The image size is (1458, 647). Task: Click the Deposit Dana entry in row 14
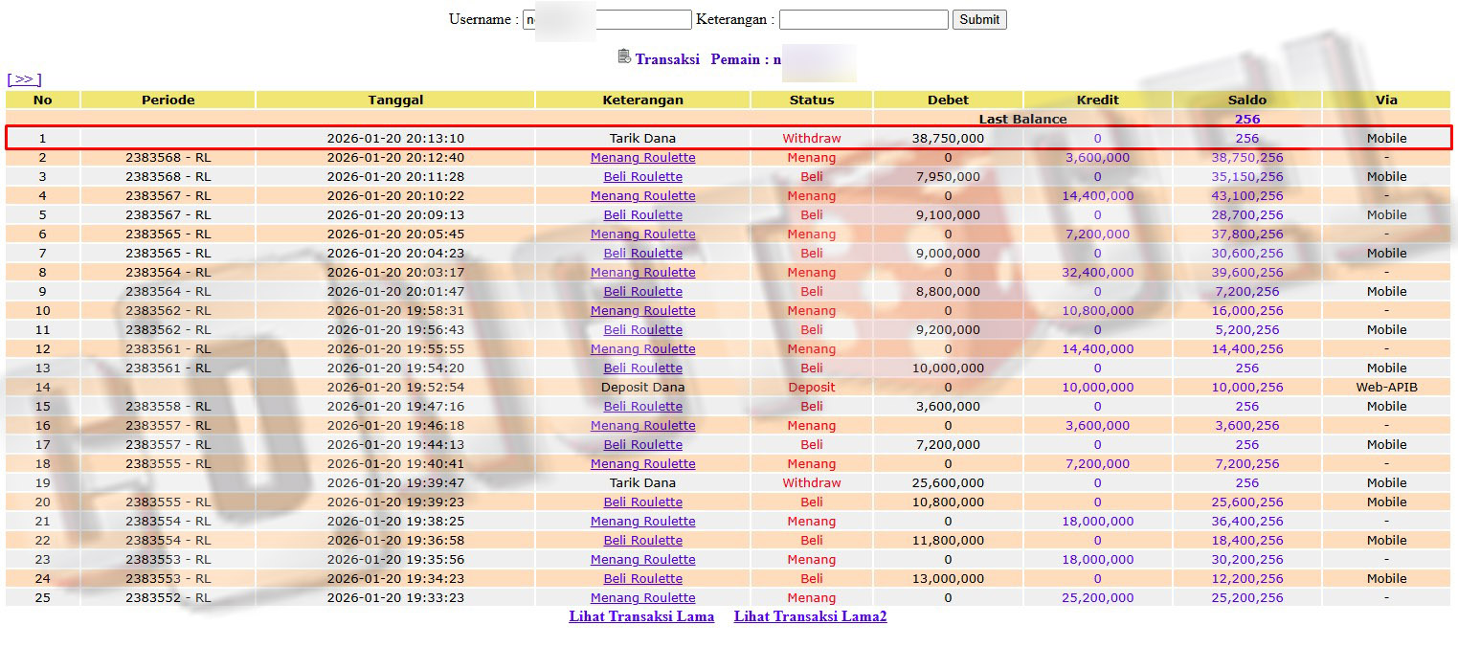click(x=642, y=388)
